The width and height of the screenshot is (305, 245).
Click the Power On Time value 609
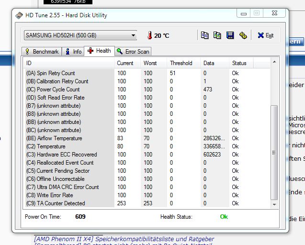click(80, 217)
